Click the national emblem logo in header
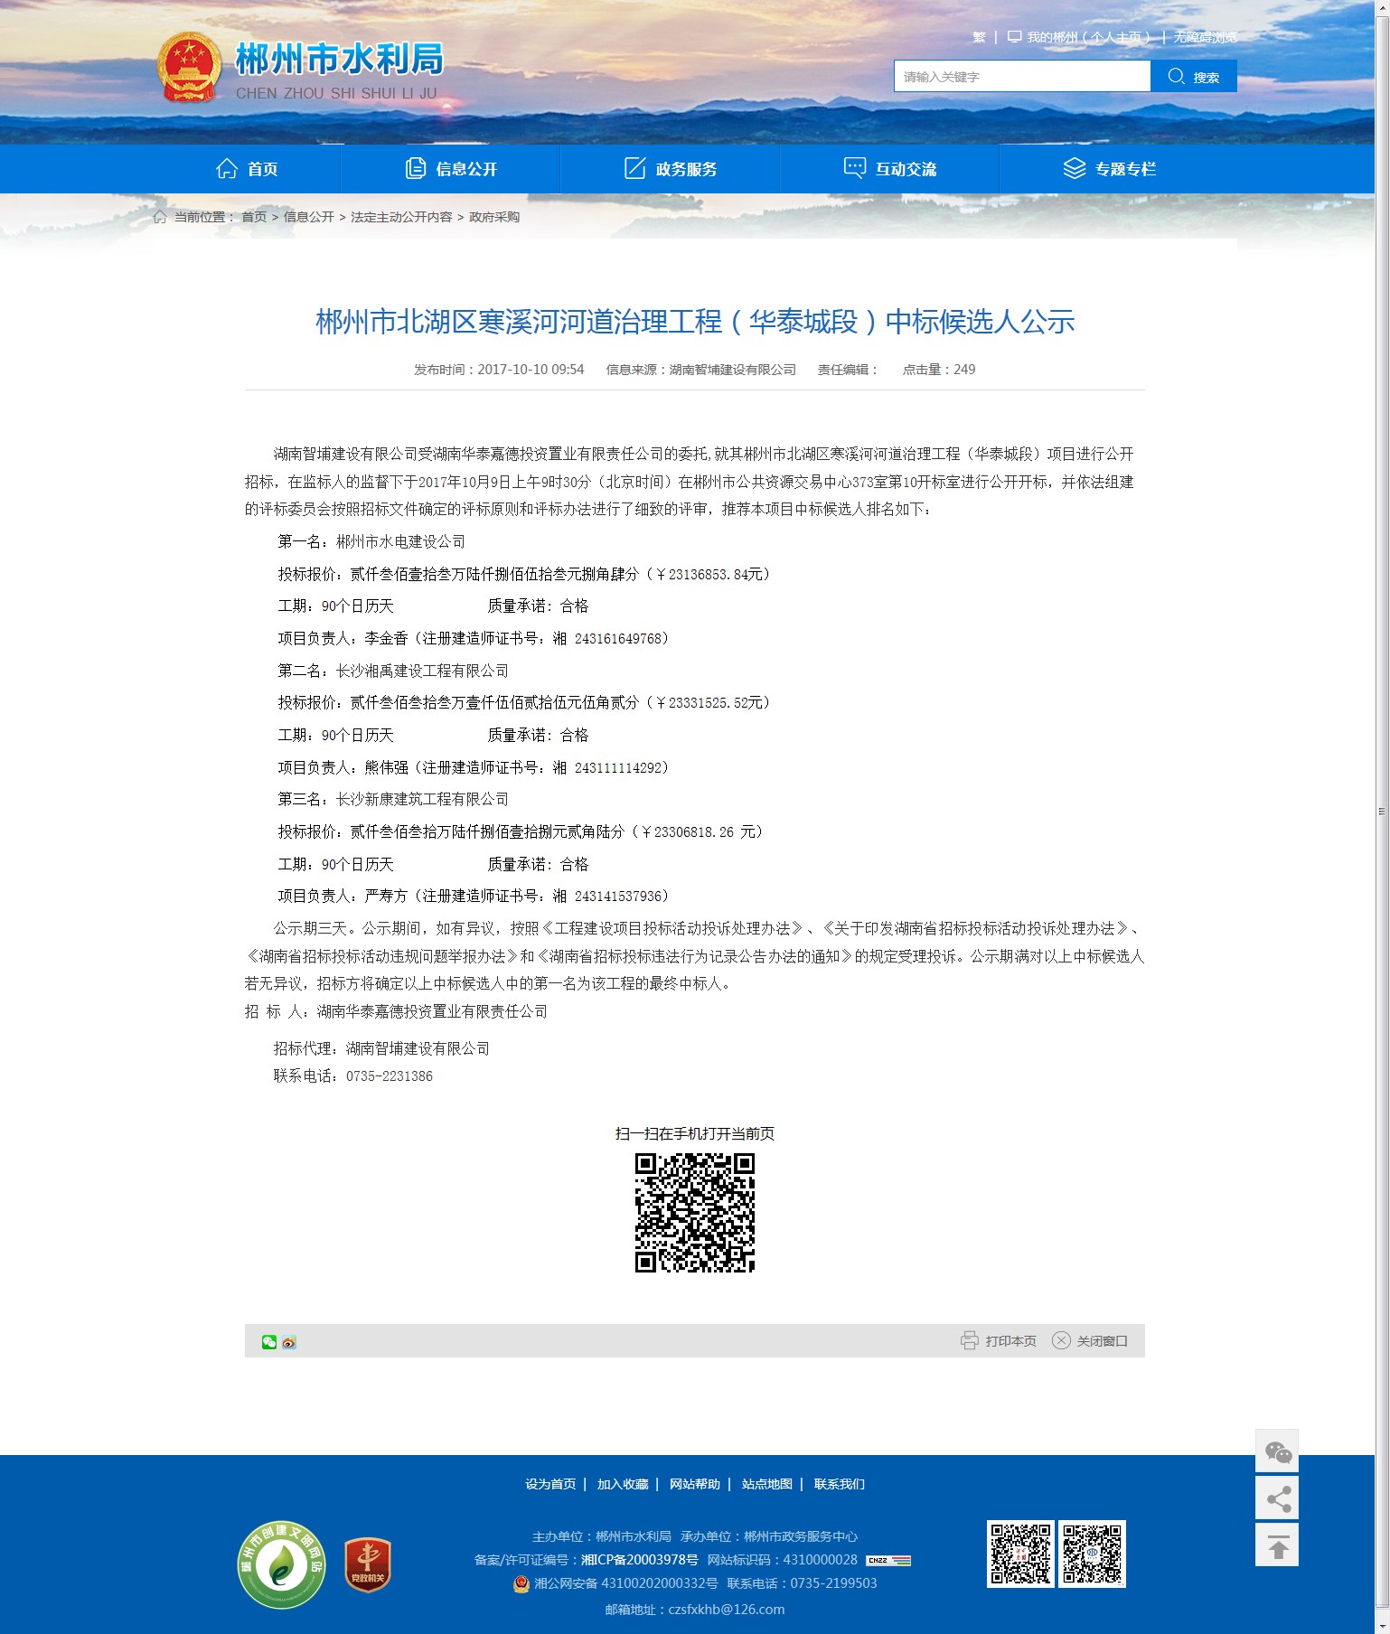This screenshot has height=1634, width=1390. 189,68
